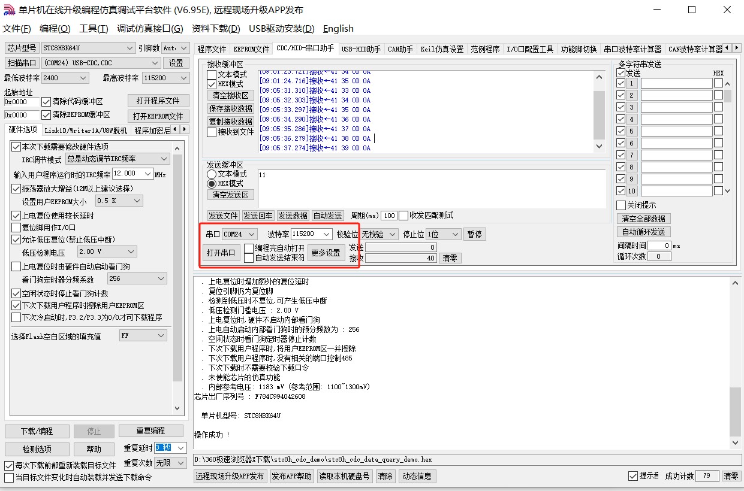Click 打开程序文件 button
Viewport: 744px width, 491px height.
click(x=158, y=101)
